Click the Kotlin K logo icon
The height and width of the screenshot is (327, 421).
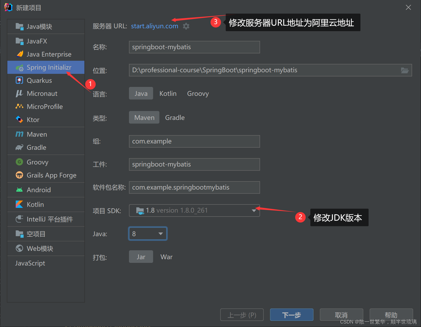(19, 204)
